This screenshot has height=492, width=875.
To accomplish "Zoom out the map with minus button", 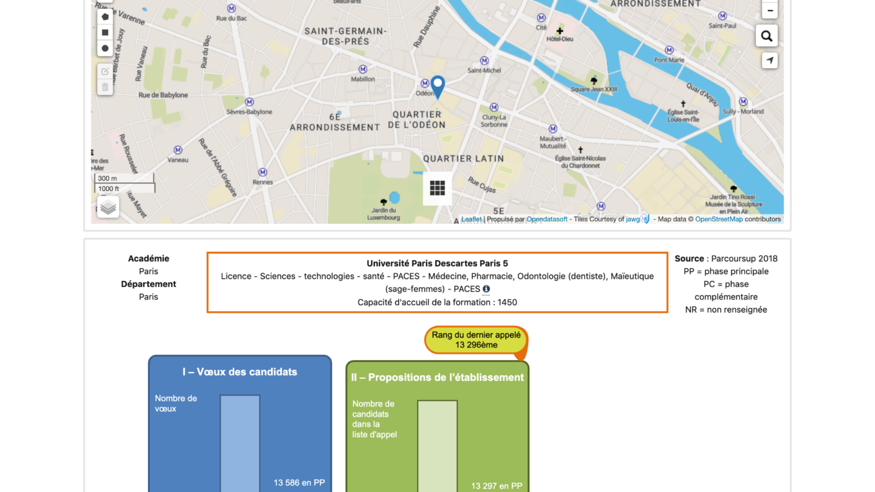I will tap(769, 10).
